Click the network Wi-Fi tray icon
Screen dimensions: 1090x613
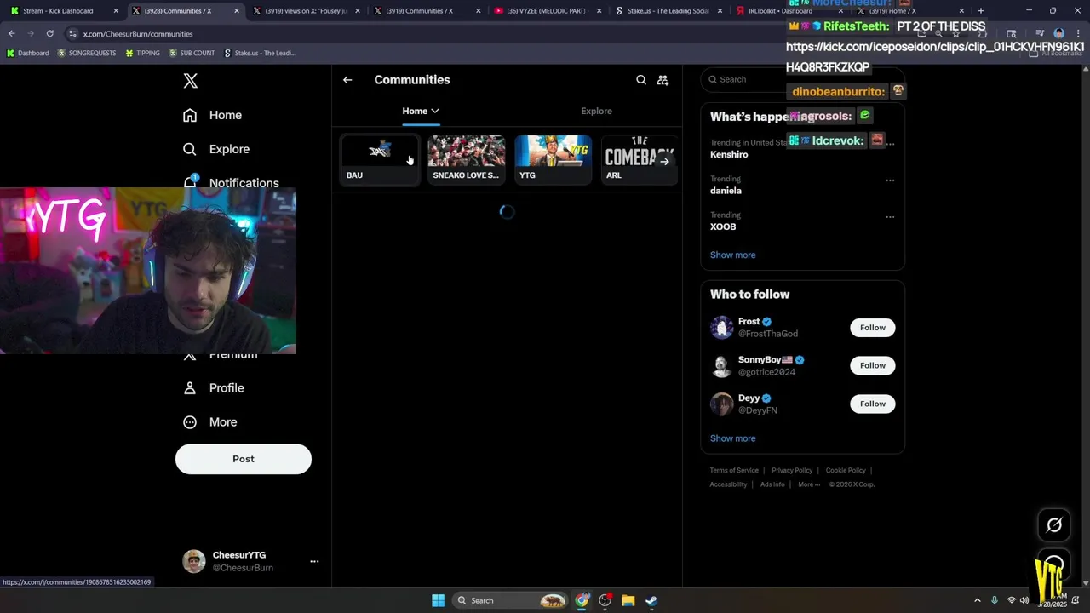(x=1011, y=600)
